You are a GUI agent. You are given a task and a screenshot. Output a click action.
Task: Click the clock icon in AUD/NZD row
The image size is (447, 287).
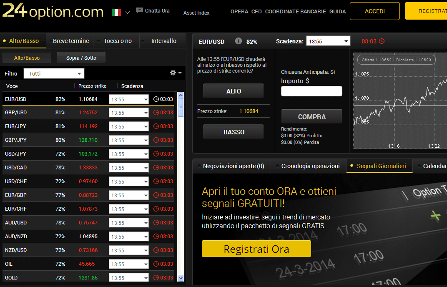pos(156,237)
